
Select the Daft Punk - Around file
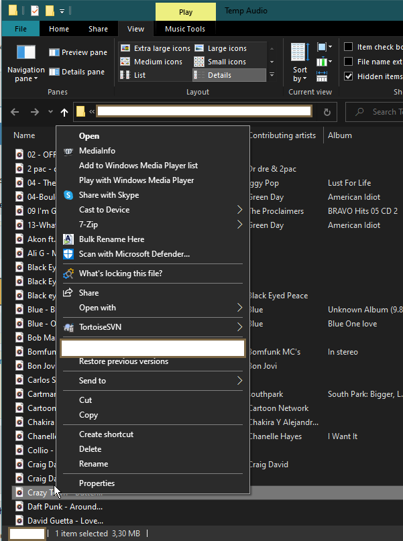[x=64, y=507]
